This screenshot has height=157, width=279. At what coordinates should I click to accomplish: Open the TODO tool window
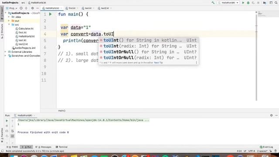pos(12,147)
